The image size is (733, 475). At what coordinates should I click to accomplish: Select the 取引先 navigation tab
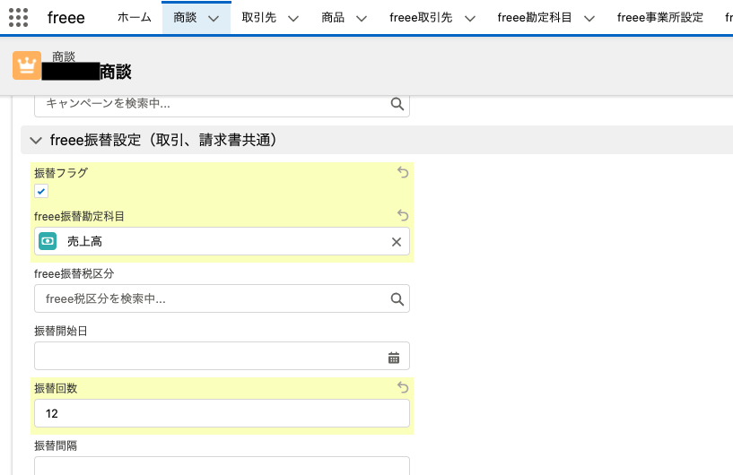click(259, 17)
